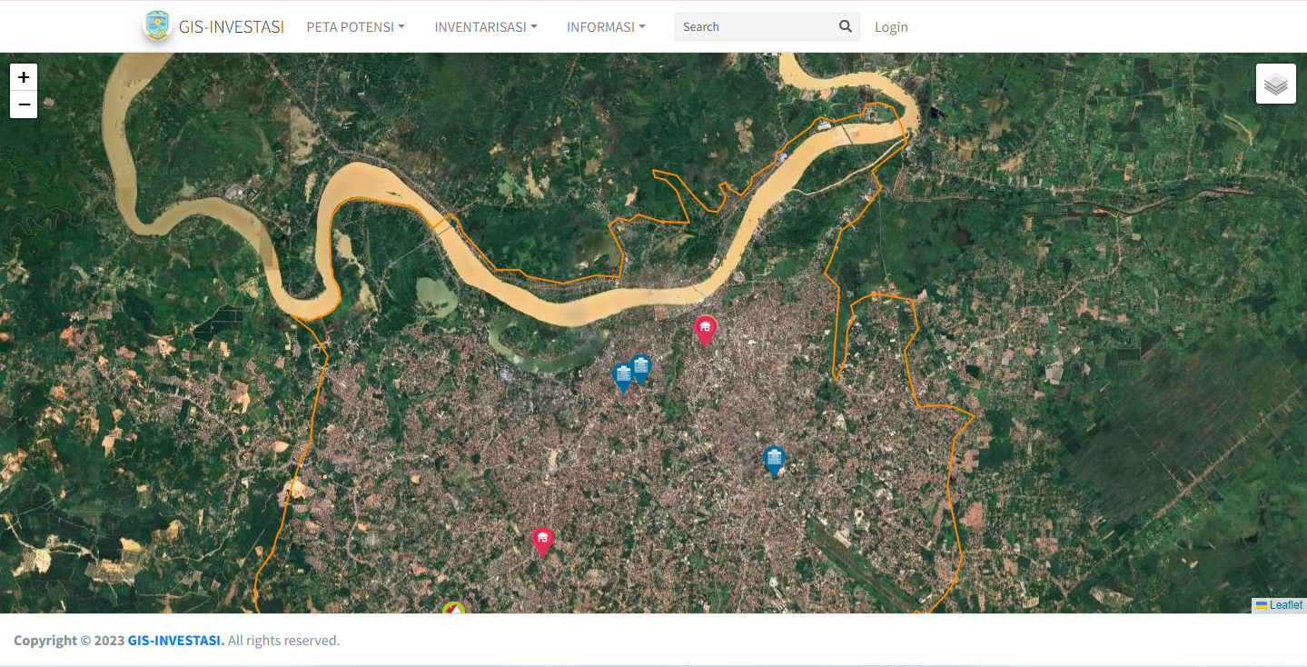Click the GIS-INVESTASI link in footer
This screenshot has height=667, width=1307.
click(174, 641)
